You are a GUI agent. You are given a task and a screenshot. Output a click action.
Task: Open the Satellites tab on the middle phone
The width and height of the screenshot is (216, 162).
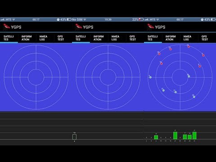click(81, 38)
